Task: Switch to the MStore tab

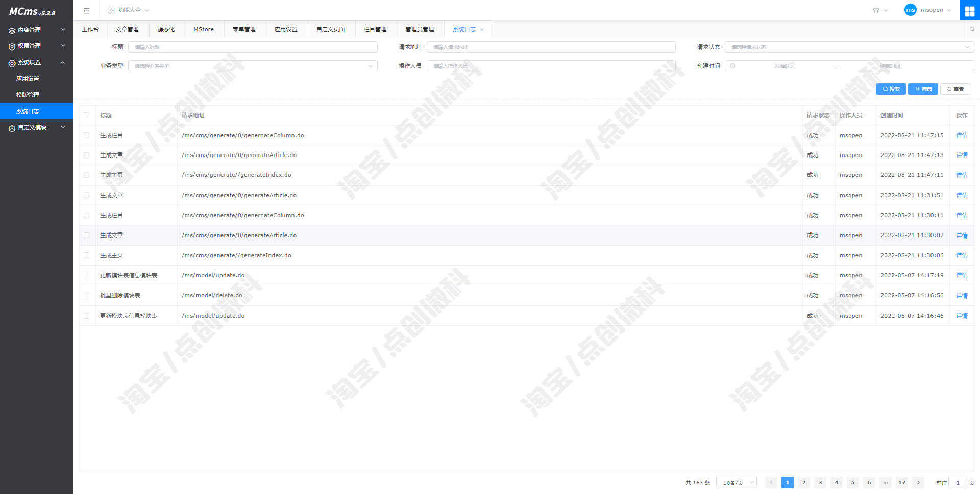Action: click(204, 29)
